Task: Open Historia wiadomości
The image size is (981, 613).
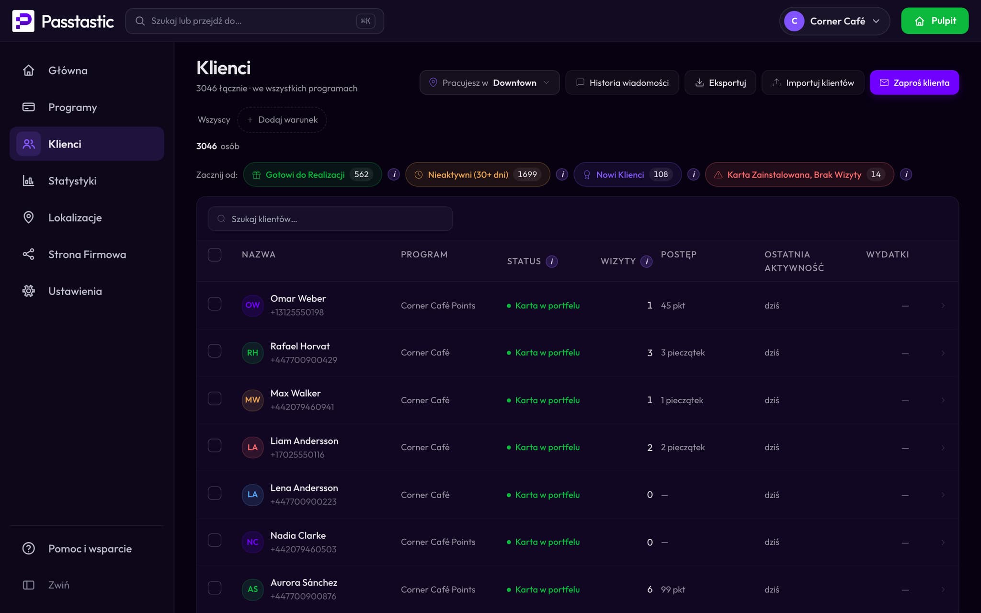Action: click(622, 82)
